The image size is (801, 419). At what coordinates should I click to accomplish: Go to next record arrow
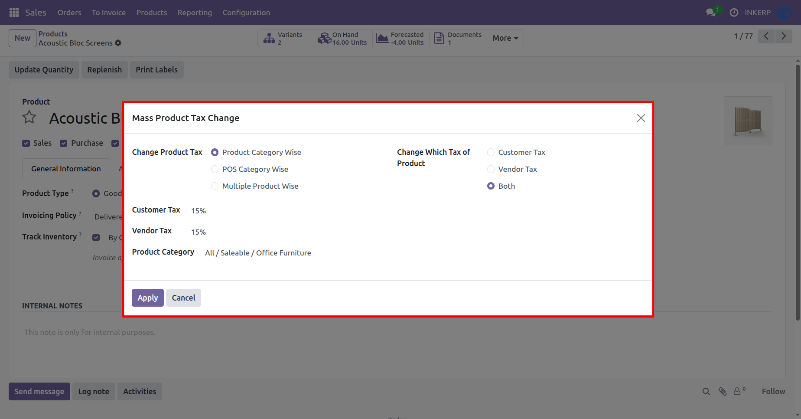click(x=784, y=36)
